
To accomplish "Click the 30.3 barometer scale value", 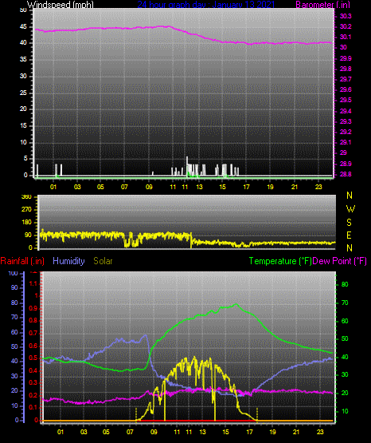I will 346,16.
